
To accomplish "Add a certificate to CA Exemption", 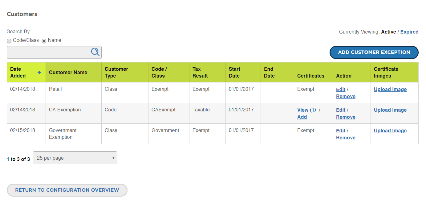I will pyautogui.click(x=302, y=117).
